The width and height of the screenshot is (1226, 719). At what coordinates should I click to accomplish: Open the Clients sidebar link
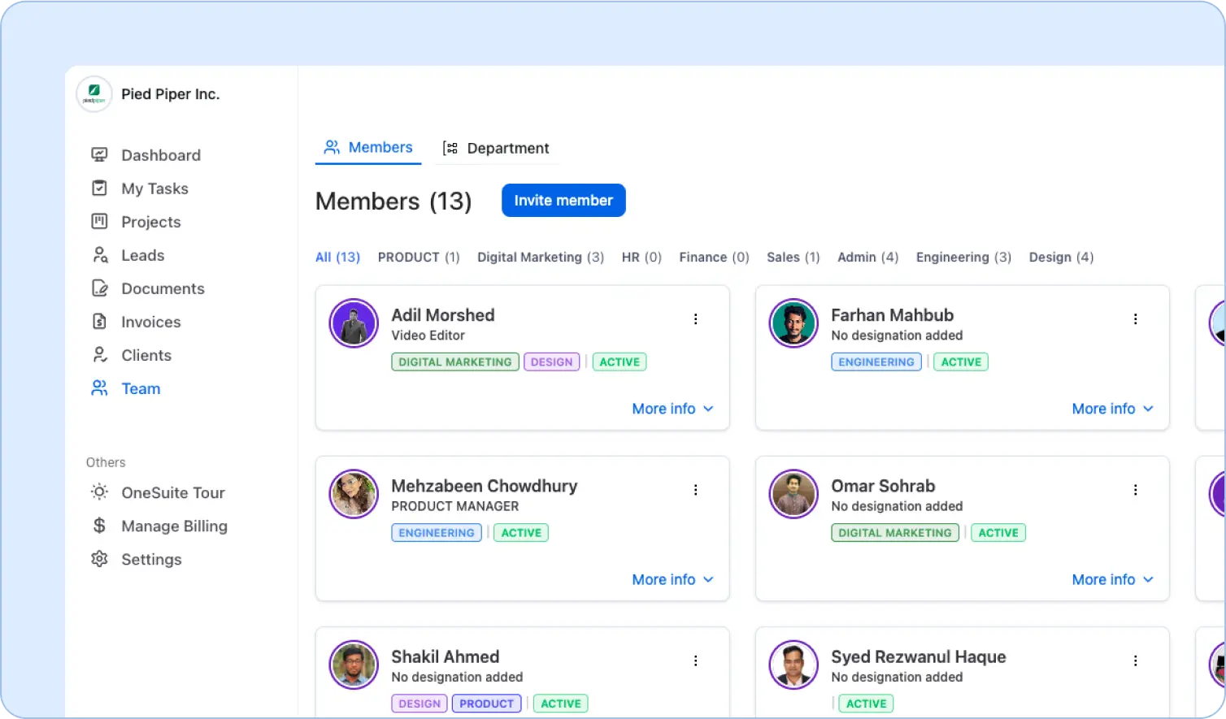[x=146, y=355]
